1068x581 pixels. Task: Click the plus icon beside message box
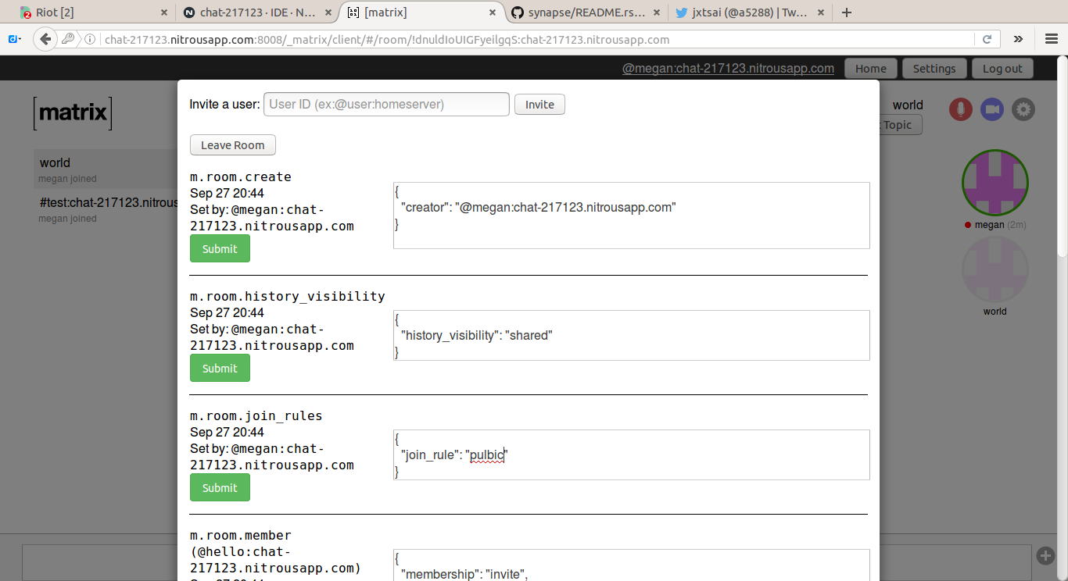[1045, 555]
